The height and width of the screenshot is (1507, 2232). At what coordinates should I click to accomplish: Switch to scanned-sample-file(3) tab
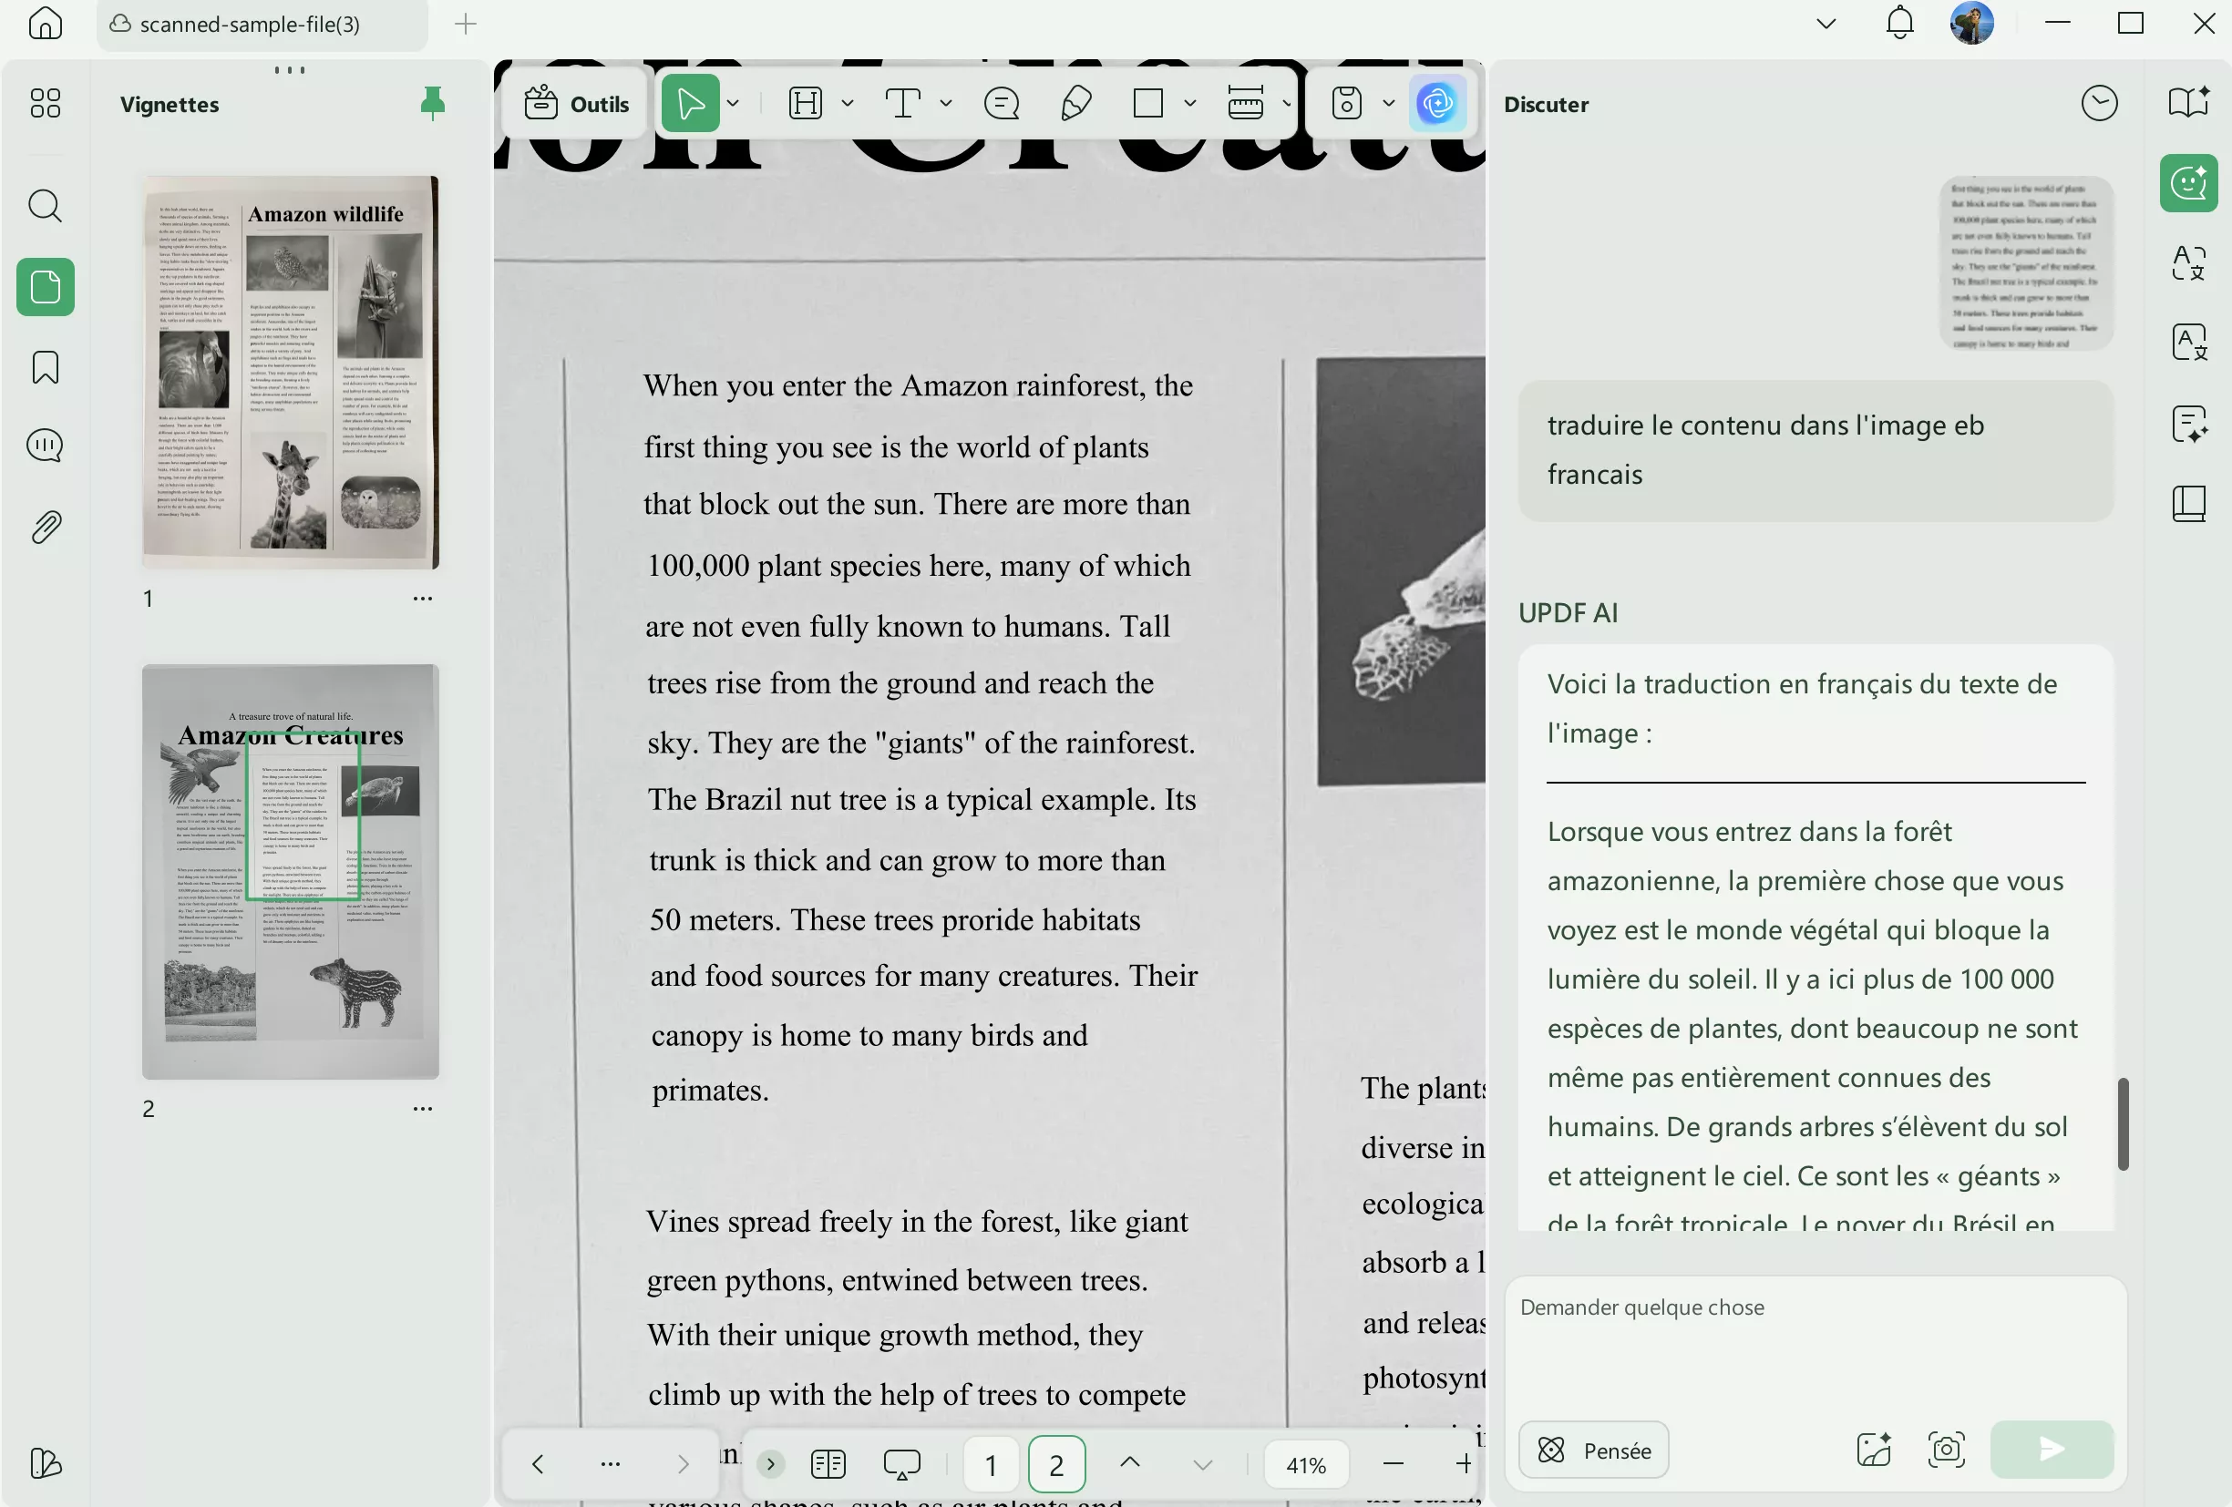250,24
